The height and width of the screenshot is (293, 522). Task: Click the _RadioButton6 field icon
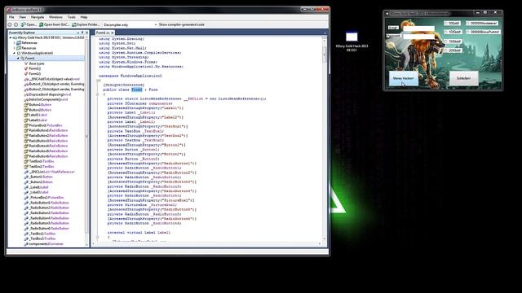(x=26, y=229)
